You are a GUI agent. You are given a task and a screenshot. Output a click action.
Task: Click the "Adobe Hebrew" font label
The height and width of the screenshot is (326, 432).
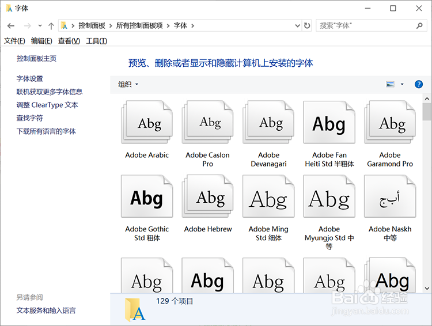pyautogui.click(x=208, y=229)
